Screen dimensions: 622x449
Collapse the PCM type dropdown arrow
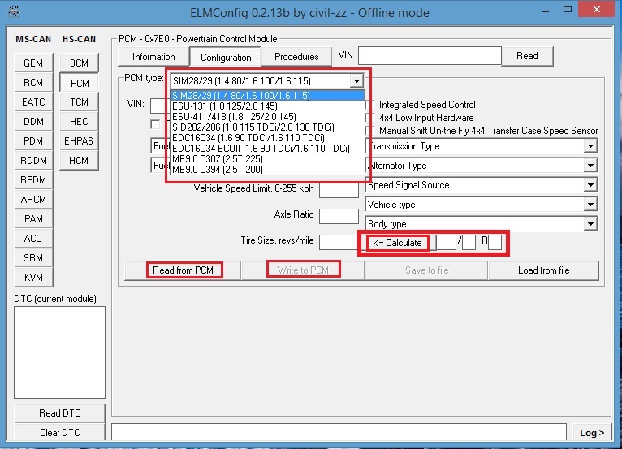pyautogui.click(x=356, y=81)
